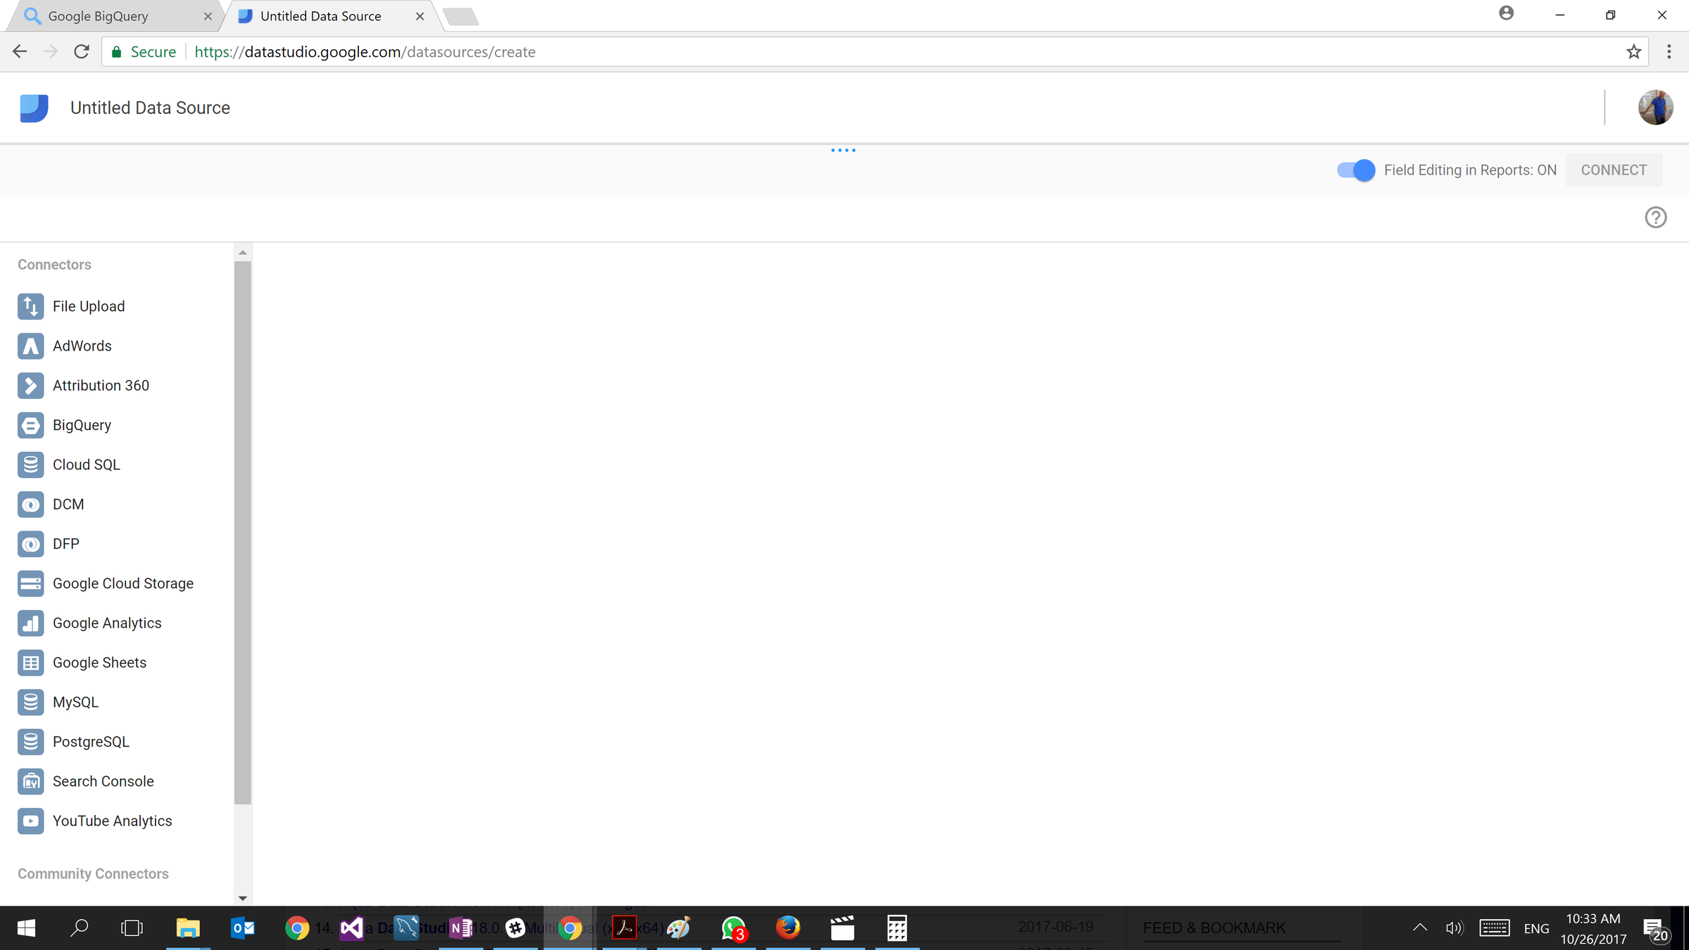Click the PostgreSQL database icon

(30, 742)
